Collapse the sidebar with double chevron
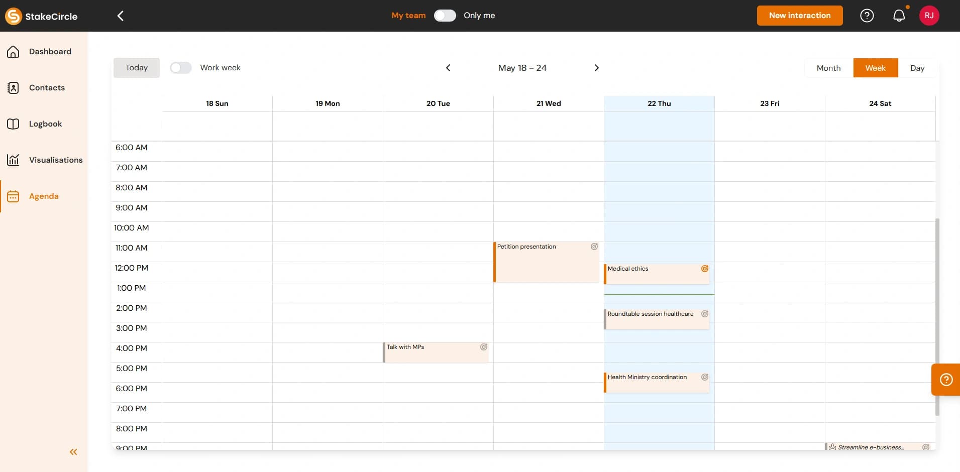The height and width of the screenshot is (472, 960). [73, 452]
